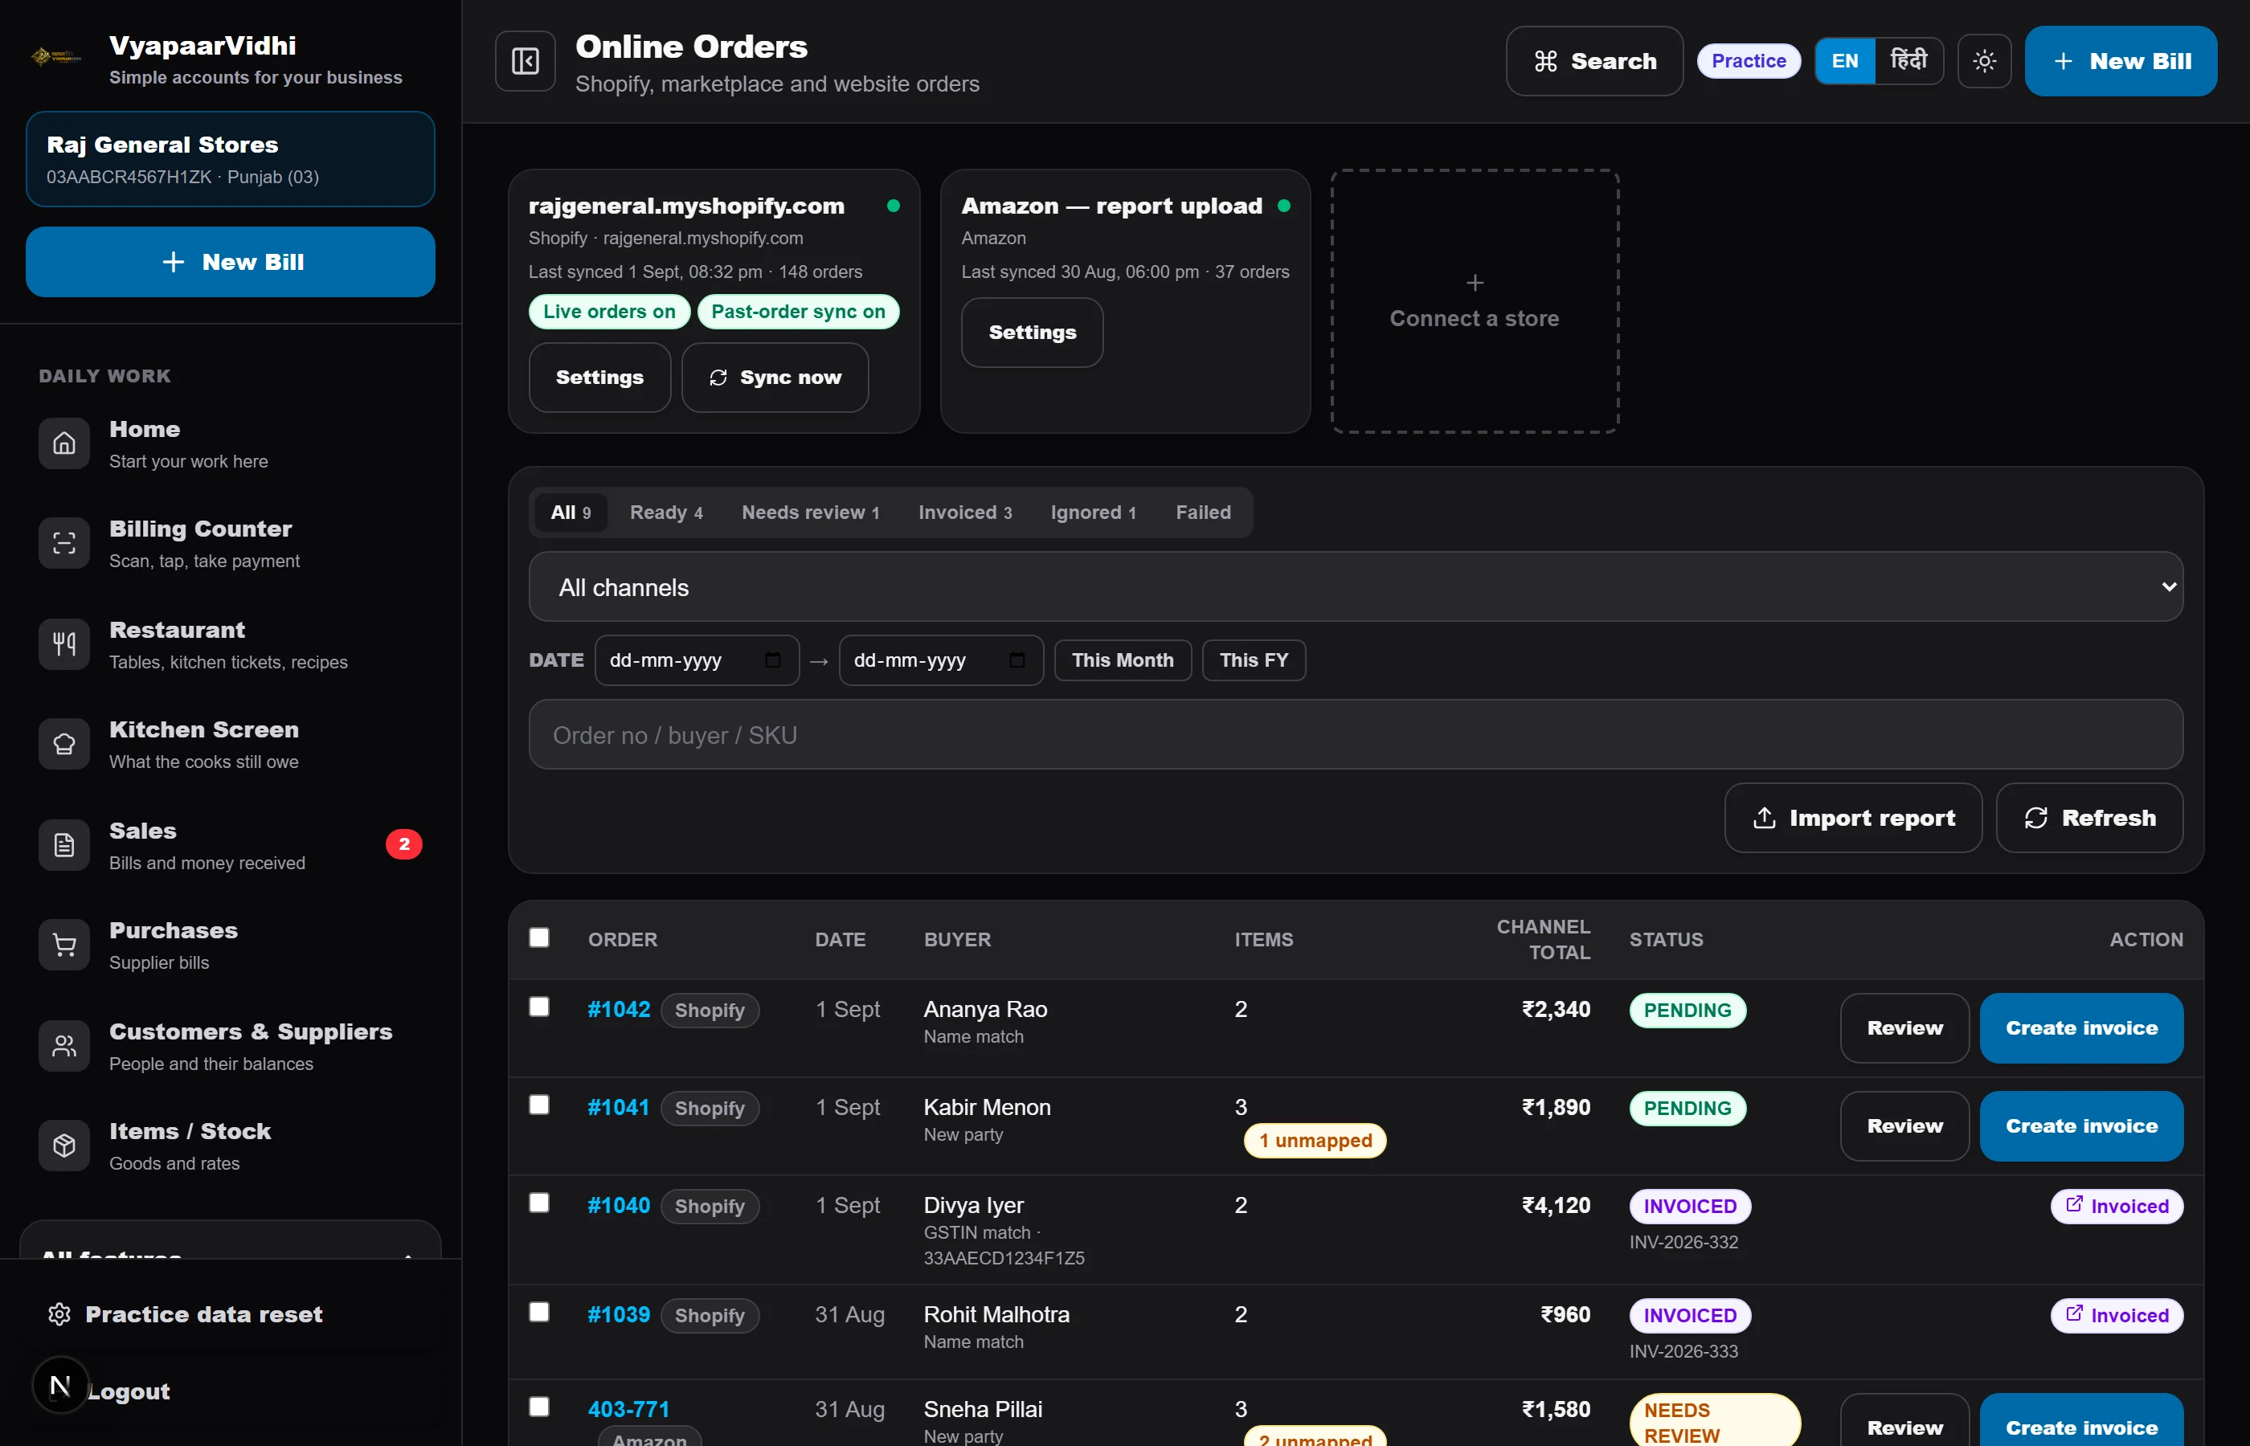Viewport: 2250px width, 1446px height.
Task: Open Restaurant fork and knife icon
Action: click(x=63, y=644)
